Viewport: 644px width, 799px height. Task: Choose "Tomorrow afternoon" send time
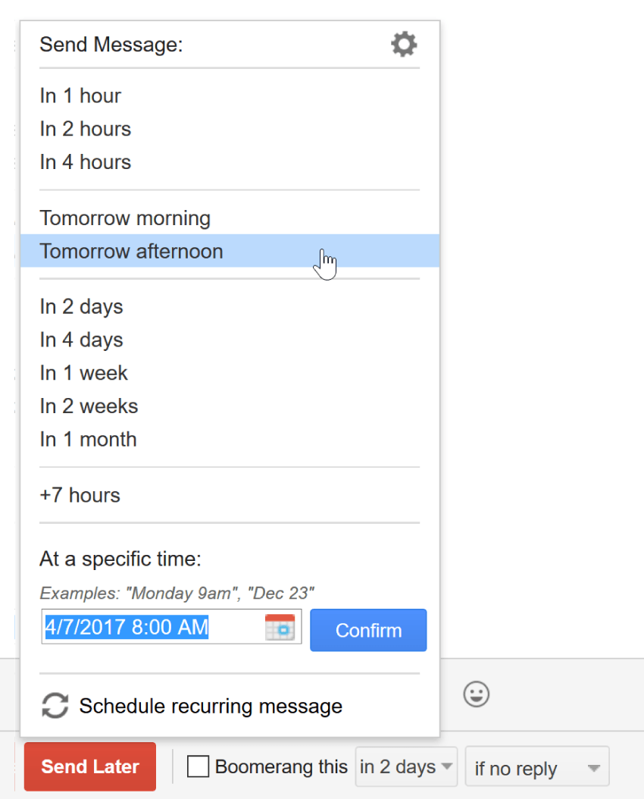(x=131, y=252)
